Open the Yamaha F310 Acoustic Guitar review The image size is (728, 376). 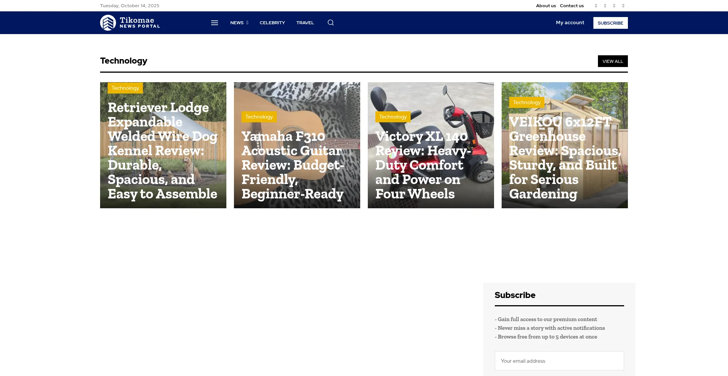tap(292, 165)
